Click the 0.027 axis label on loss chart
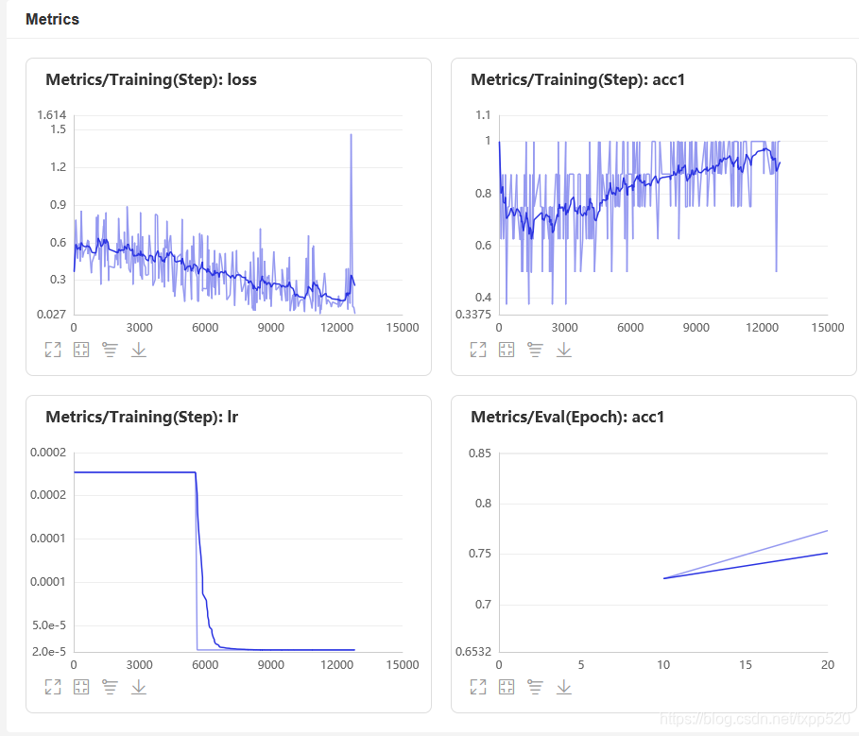The width and height of the screenshot is (859, 736). pos(51,315)
